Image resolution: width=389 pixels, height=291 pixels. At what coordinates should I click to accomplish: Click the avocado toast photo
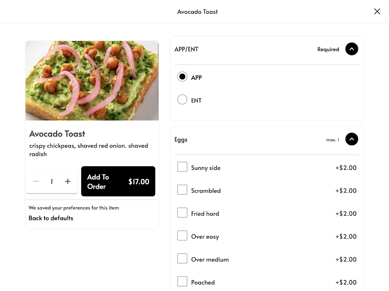click(92, 81)
